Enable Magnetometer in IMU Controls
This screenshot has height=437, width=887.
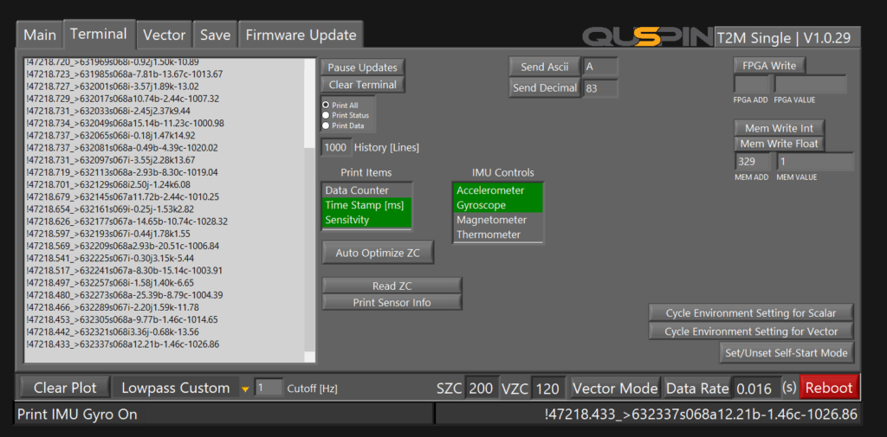[498, 220]
